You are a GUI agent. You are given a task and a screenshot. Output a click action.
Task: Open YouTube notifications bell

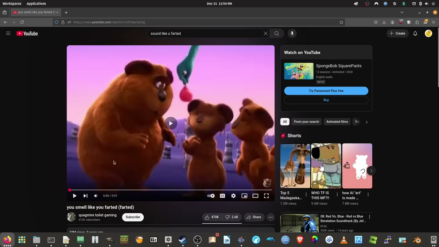pyautogui.click(x=415, y=33)
